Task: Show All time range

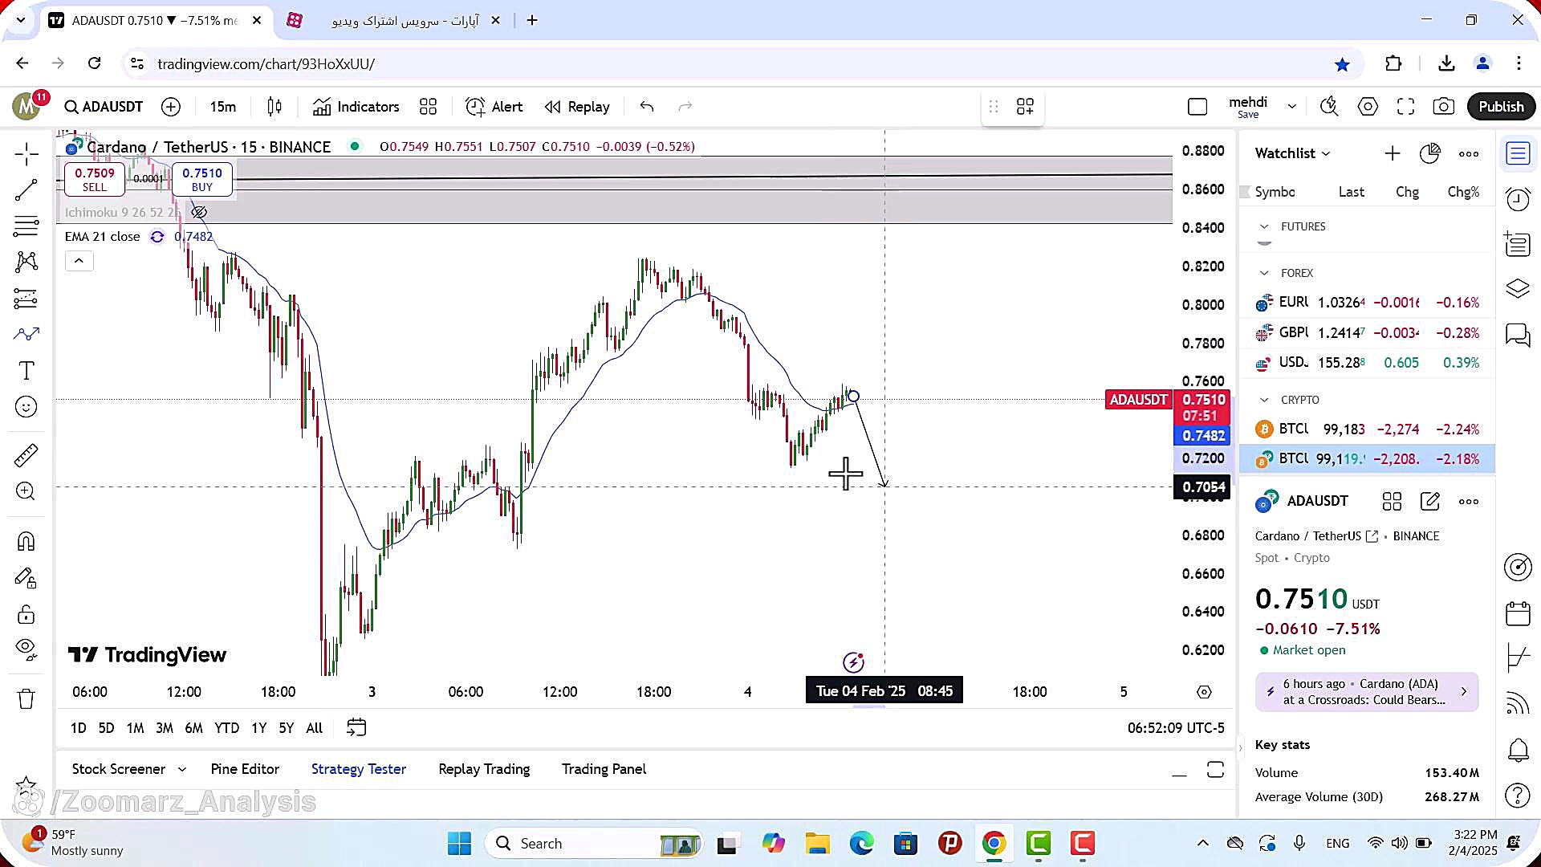Action: (315, 728)
